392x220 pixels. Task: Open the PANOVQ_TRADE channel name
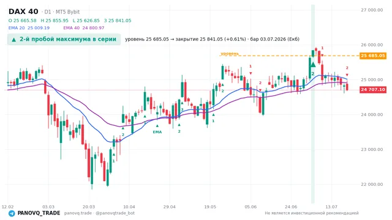click(x=39, y=213)
